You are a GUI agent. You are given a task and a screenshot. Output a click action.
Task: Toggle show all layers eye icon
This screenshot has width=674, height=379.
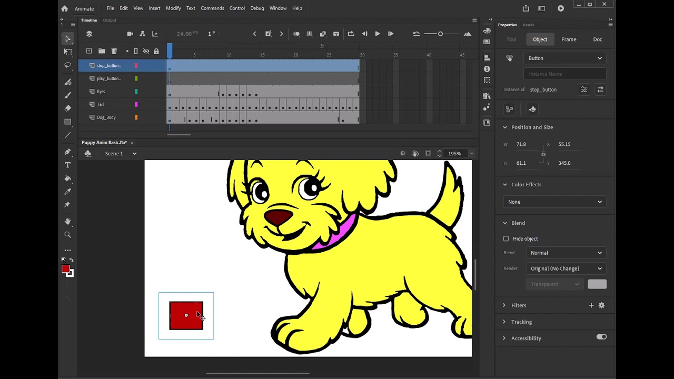(x=146, y=51)
